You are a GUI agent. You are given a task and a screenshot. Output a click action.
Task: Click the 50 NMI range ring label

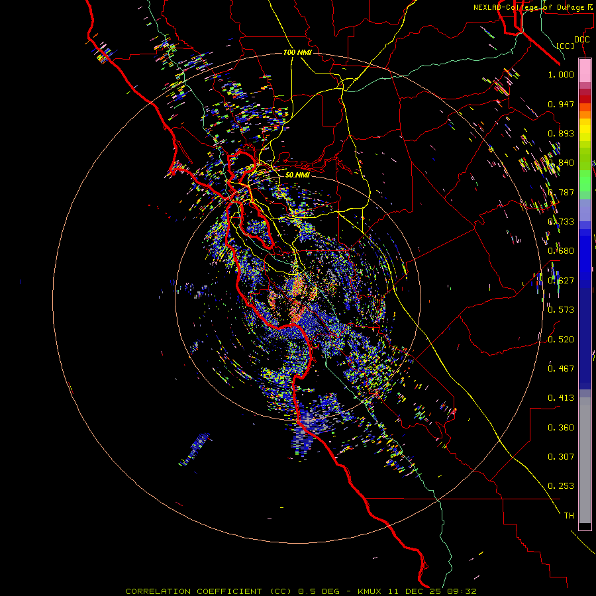297,175
